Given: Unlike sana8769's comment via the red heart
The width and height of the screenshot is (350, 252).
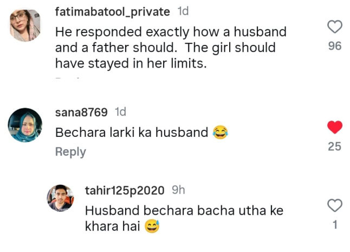Looking at the screenshot, I should point(335,127).
